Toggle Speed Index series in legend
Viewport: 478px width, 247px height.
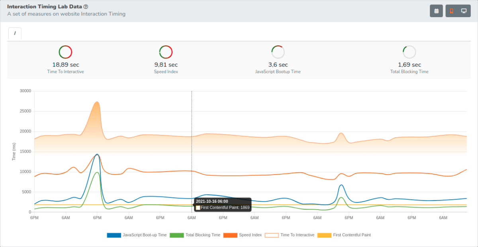pyautogui.click(x=243, y=235)
